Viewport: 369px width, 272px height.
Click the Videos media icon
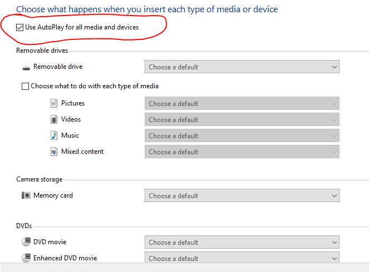click(x=54, y=119)
